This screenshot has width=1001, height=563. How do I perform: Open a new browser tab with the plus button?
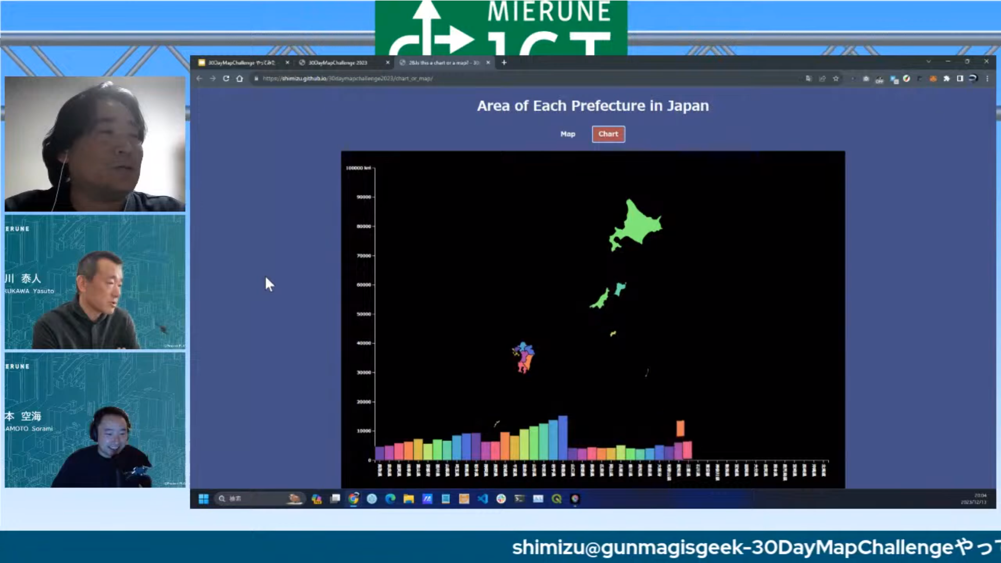tap(504, 62)
